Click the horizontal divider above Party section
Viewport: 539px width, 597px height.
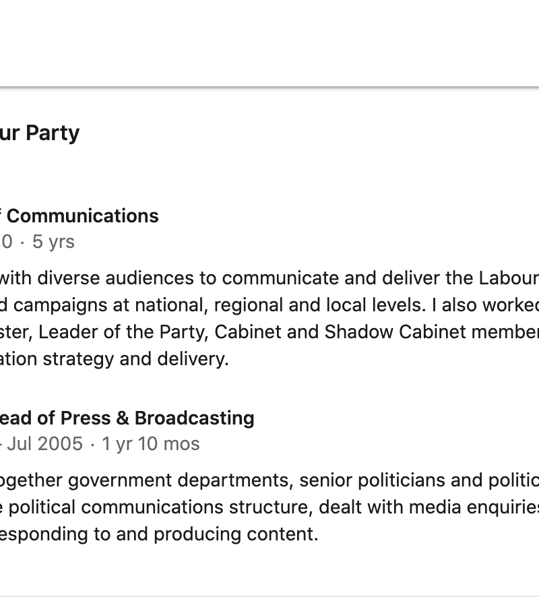[269, 87]
